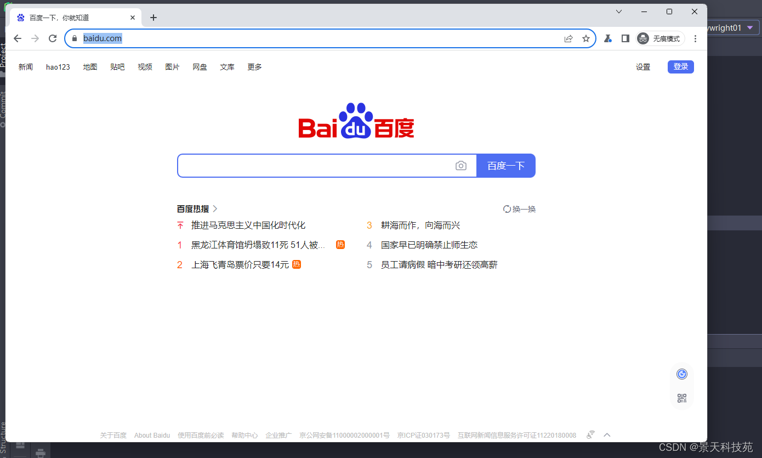
Task: Open About Baidu footer link
Action: 152,436
